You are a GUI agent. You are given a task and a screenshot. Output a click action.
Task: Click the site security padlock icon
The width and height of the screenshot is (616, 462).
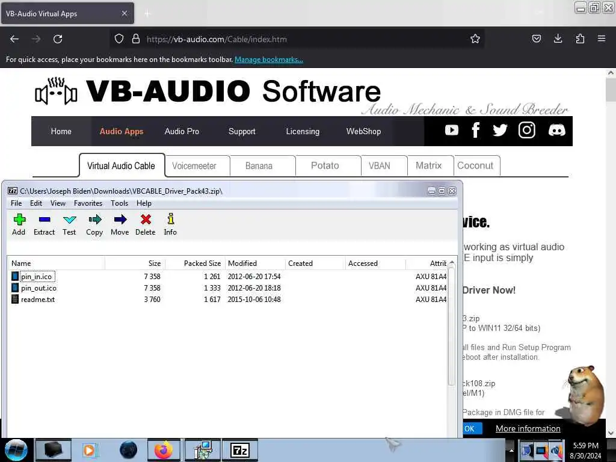point(136,39)
